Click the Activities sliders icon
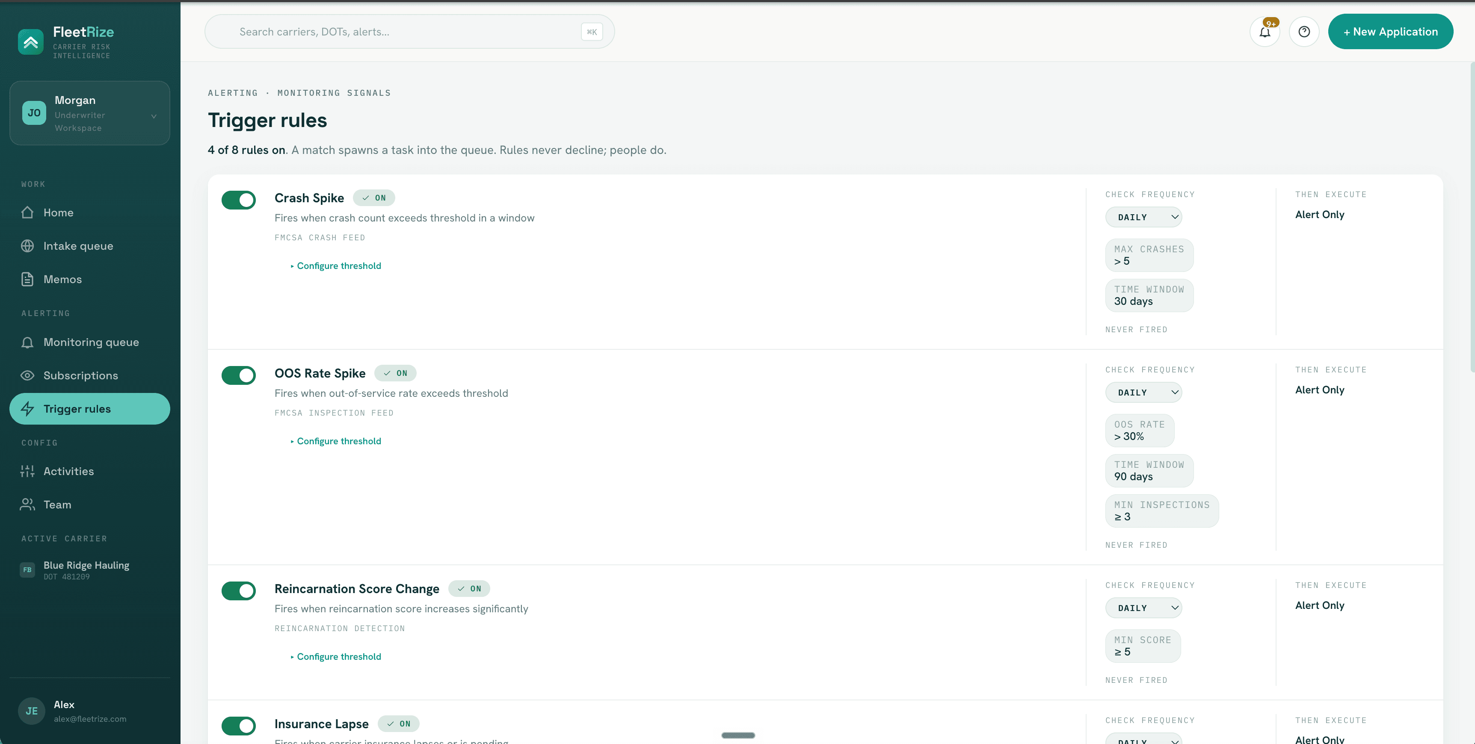Viewport: 1475px width, 744px height. tap(27, 472)
